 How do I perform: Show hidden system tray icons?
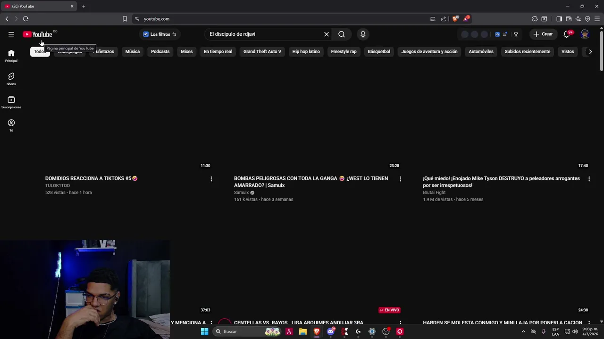coord(523,331)
